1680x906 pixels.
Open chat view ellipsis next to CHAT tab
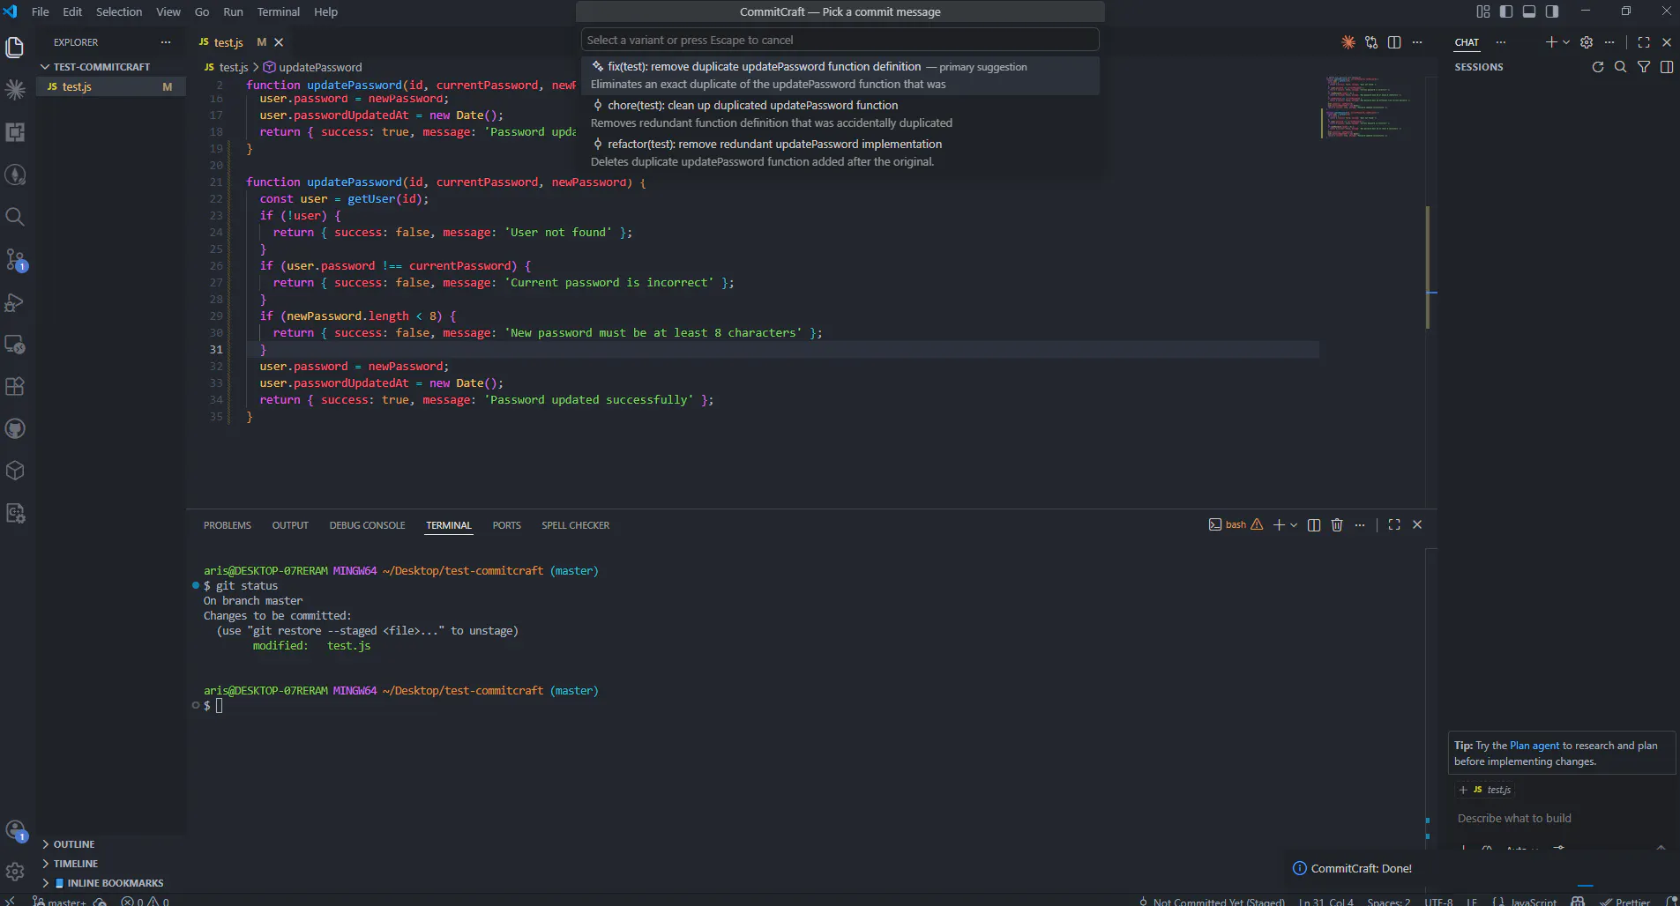point(1501,42)
